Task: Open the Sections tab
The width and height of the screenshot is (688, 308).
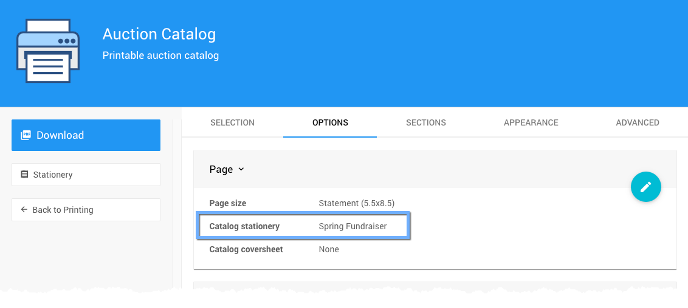Action: coord(426,122)
